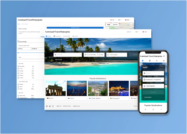The height and width of the screenshot is (134, 187).
Task: Open the mobile hamburger menu icon
Action: 164,56
